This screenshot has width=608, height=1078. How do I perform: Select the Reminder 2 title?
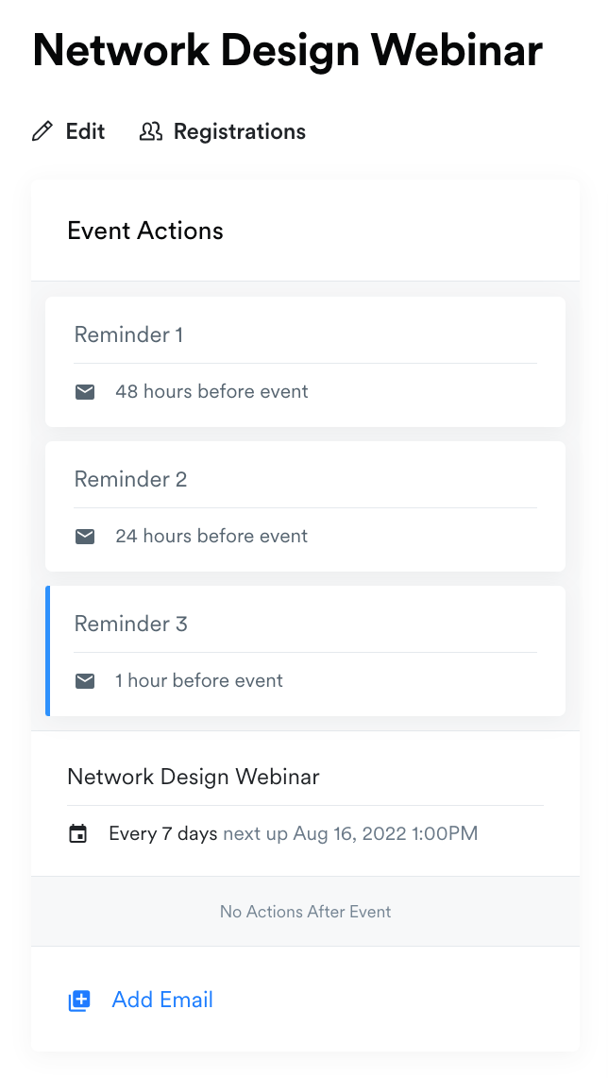pos(130,479)
